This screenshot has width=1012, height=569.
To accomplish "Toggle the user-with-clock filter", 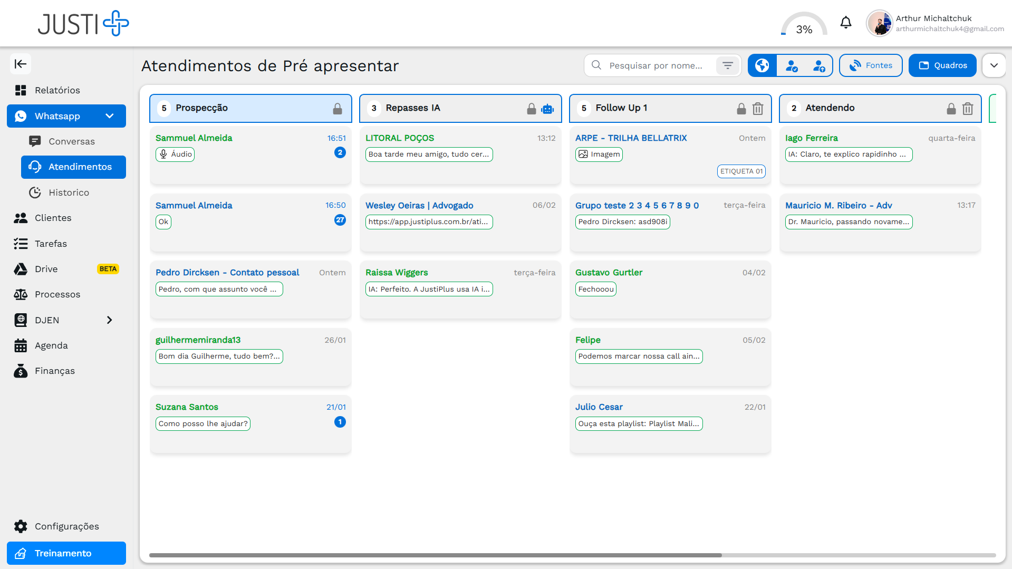I will pyautogui.click(x=818, y=65).
